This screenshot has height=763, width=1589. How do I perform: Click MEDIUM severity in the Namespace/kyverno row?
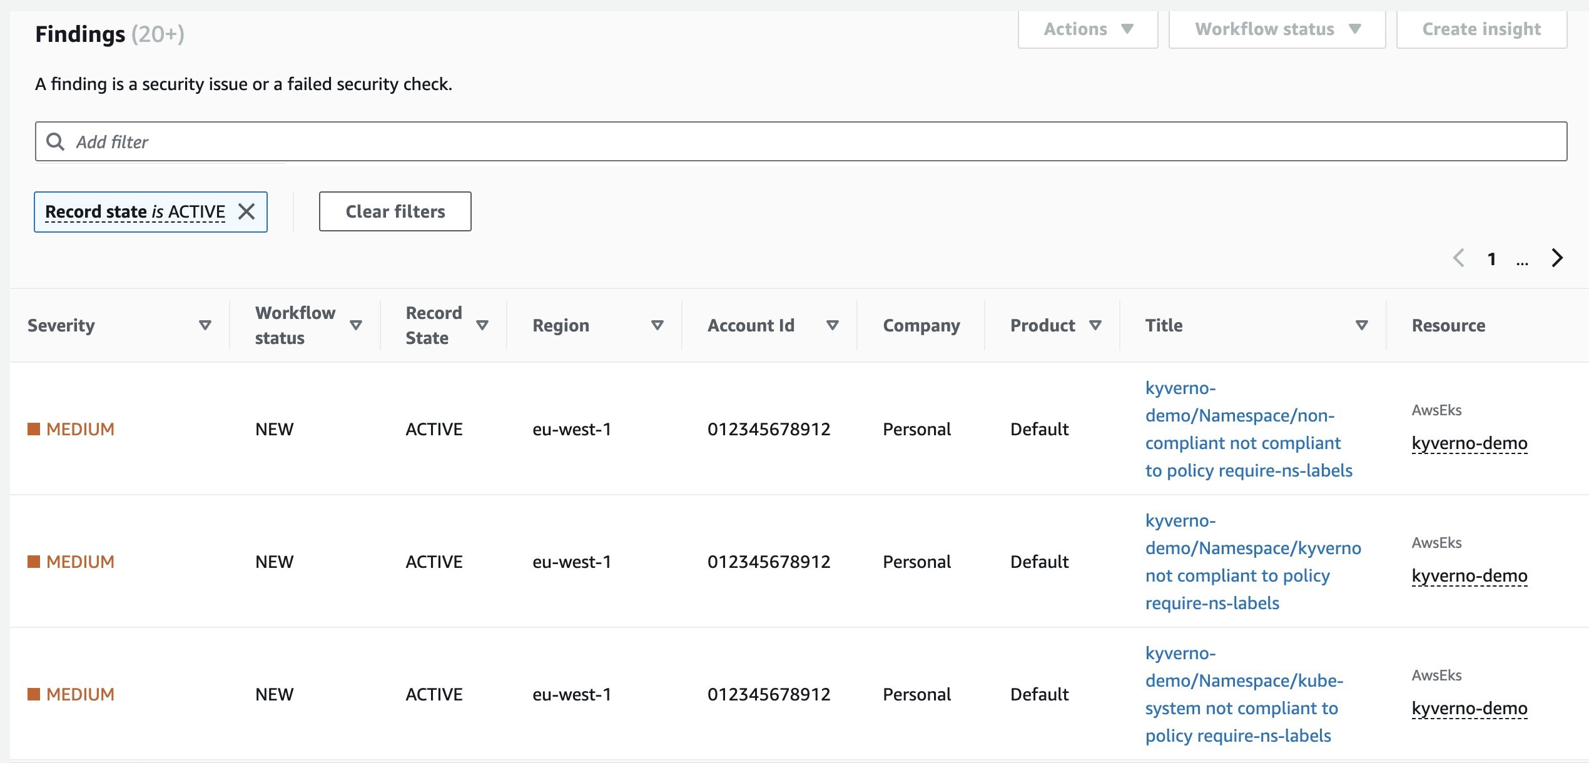tap(71, 562)
